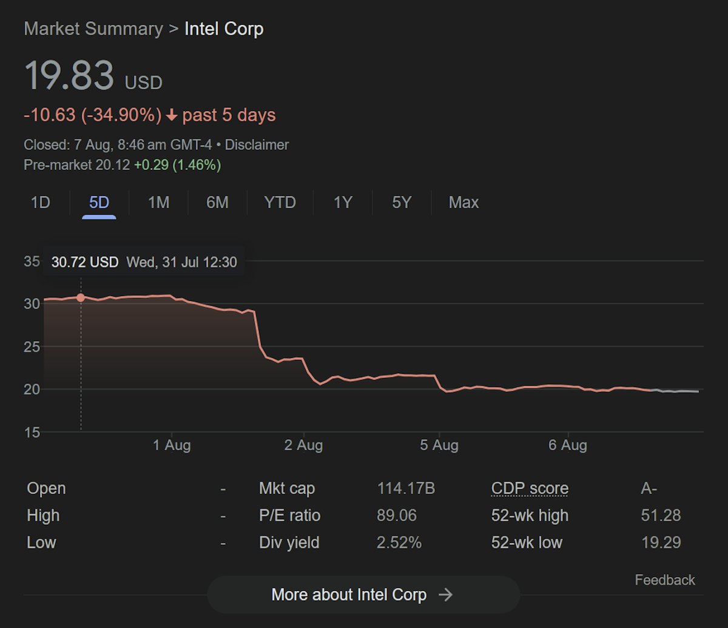
Task: Open the 5Y chart range
Action: point(402,203)
